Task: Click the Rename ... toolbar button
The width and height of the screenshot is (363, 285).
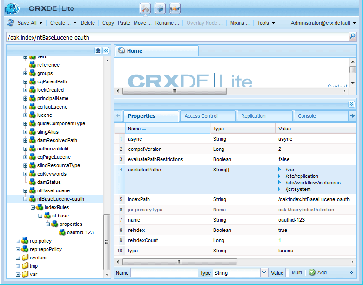Action: click(x=167, y=23)
